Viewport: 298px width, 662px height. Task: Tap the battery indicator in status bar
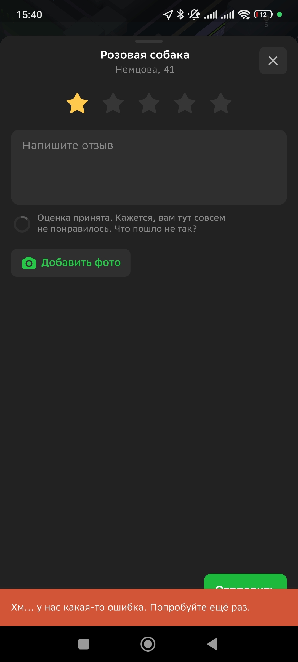point(264,14)
